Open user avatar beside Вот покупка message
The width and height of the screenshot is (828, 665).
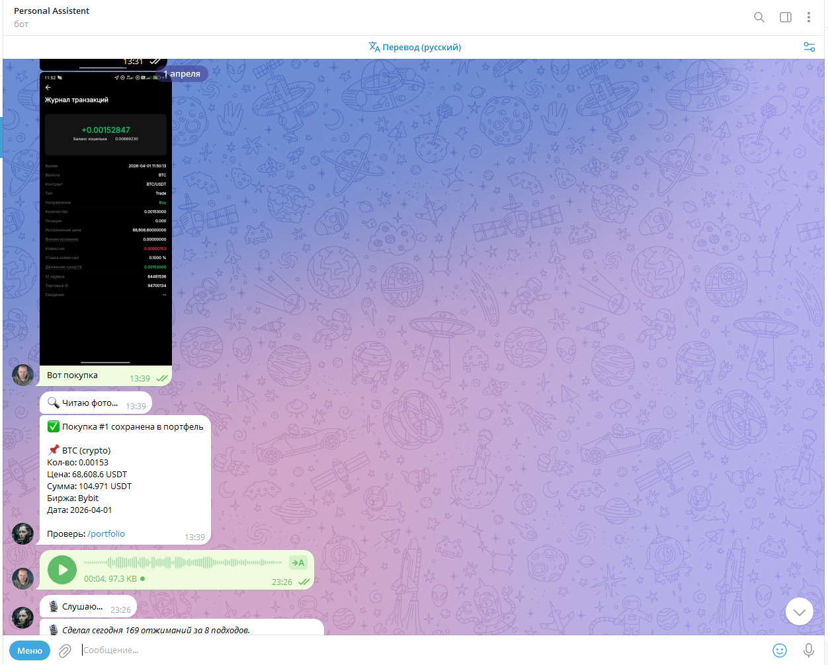pyautogui.click(x=23, y=375)
